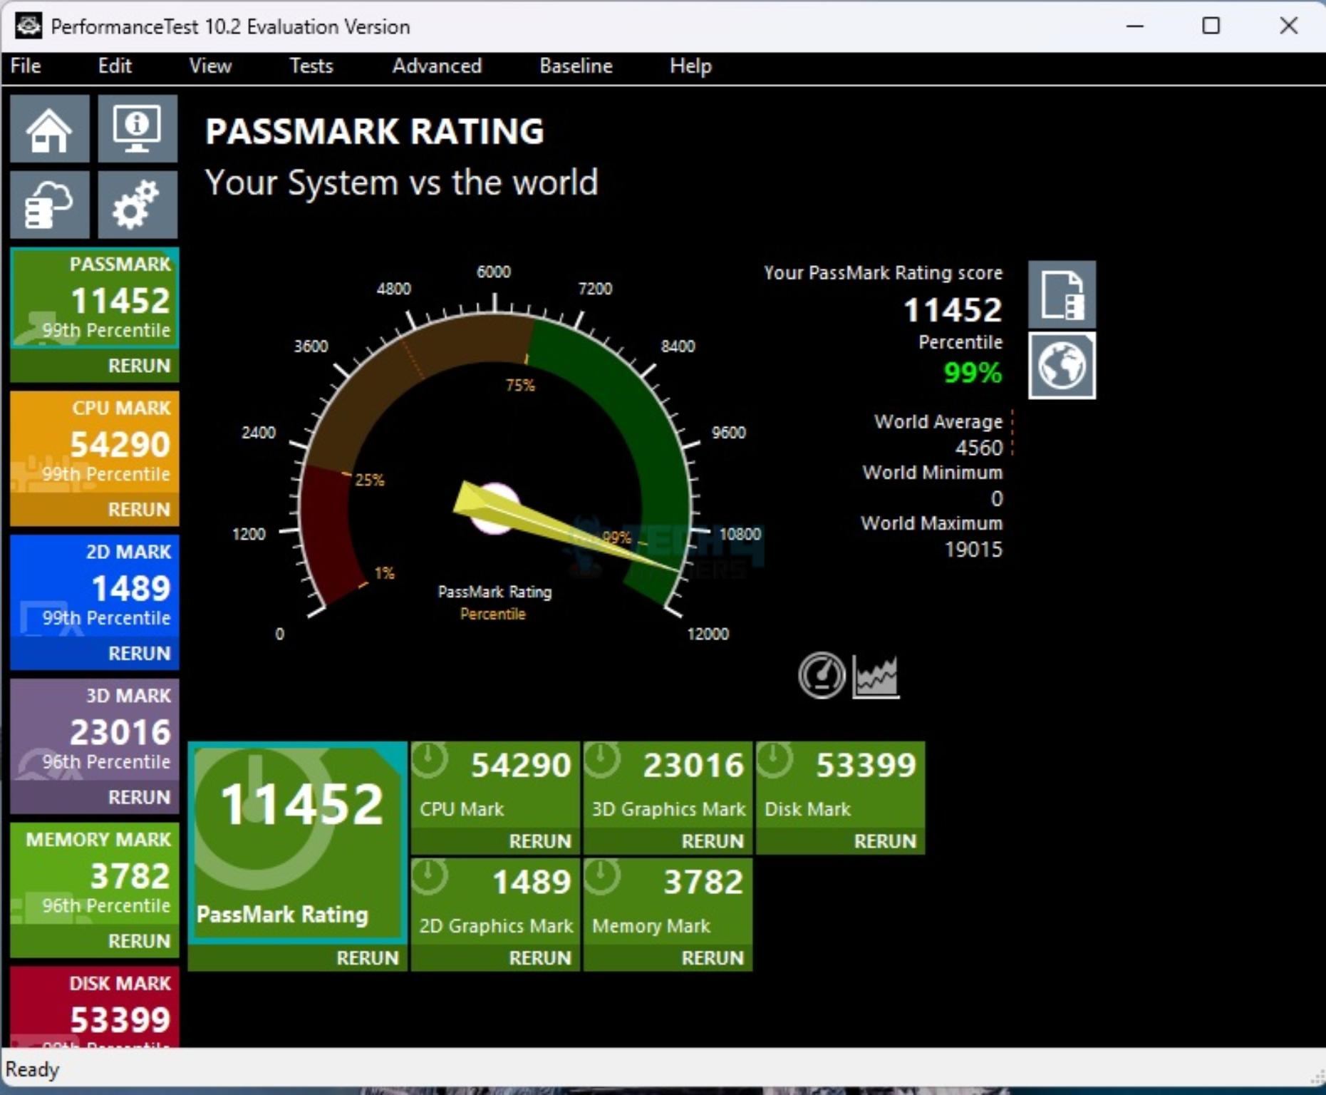Rerun the CPU Mark sidebar test
Image resolution: width=1326 pixels, height=1095 pixels.
click(x=139, y=510)
